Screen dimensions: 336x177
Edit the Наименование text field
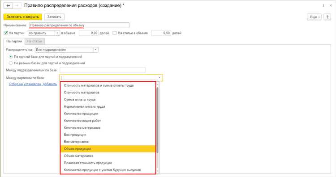point(79,25)
